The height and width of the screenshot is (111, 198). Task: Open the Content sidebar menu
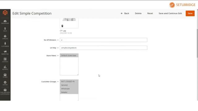tap(5, 60)
